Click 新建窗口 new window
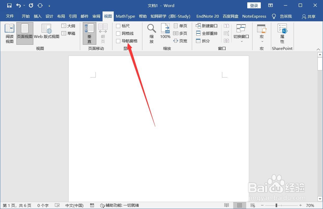This screenshot has height=209, width=323. click(207, 26)
